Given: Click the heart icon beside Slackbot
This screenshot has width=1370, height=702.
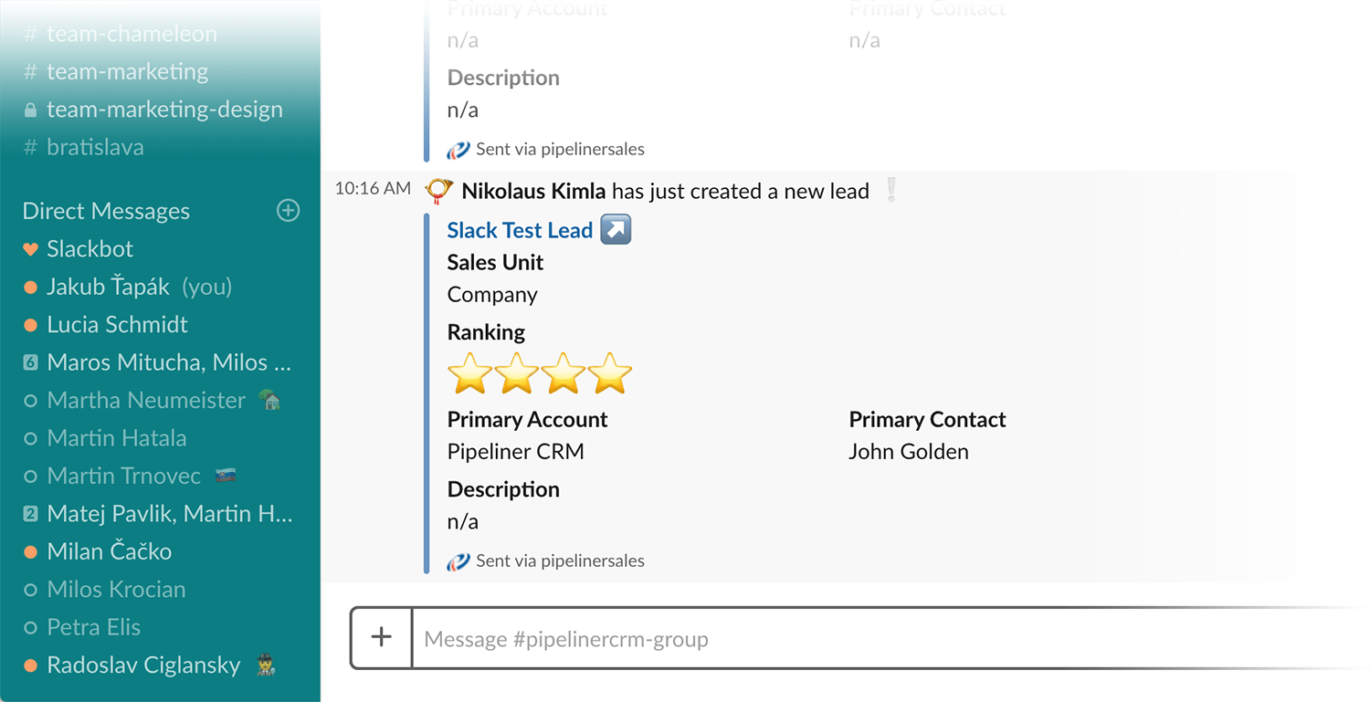Looking at the screenshot, I should pos(31,248).
